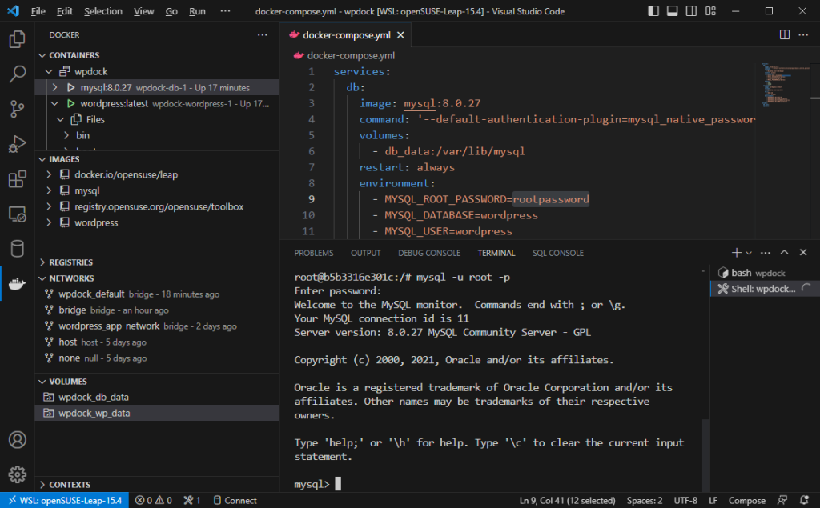Open the Go menu
This screenshot has width=820, height=508.
coord(171,11)
